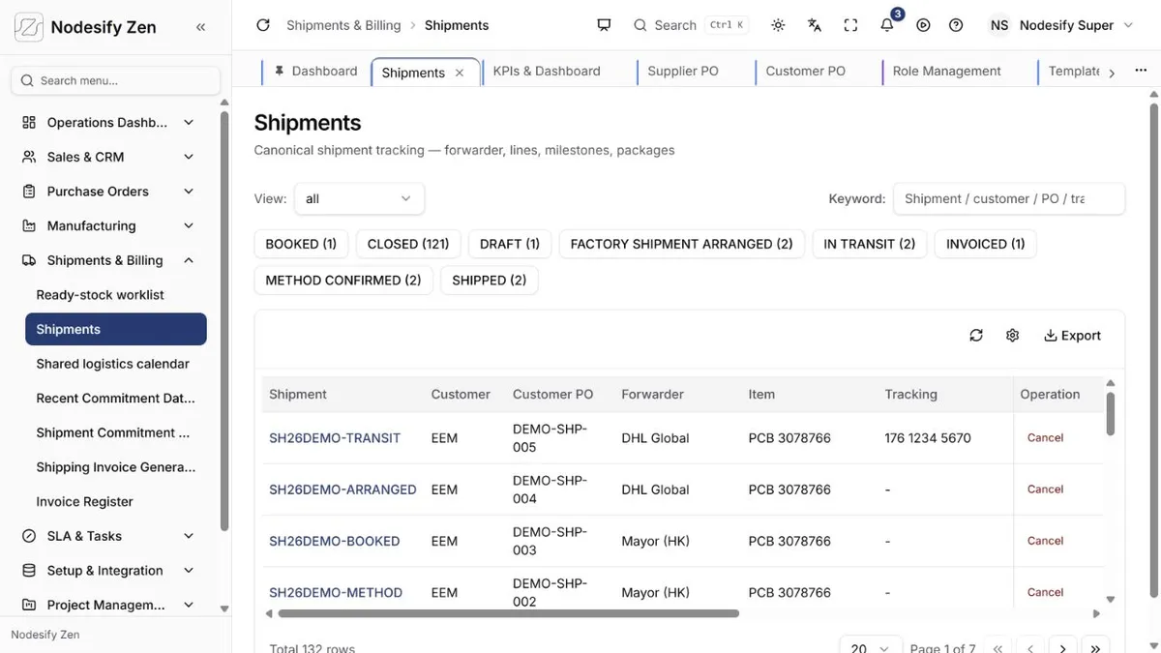1161x653 pixels.
Task: Open notifications bell with badge 3
Action: (887, 24)
